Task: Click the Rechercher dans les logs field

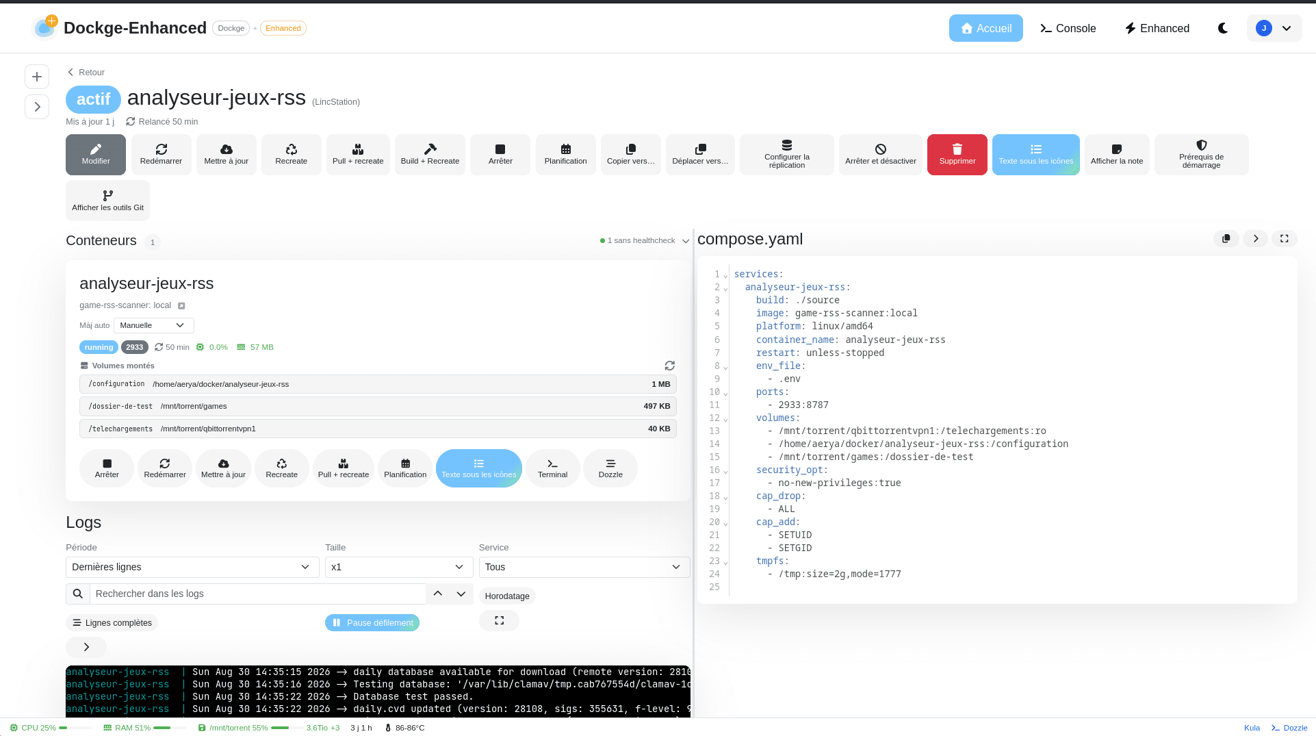Action: [258, 594]
